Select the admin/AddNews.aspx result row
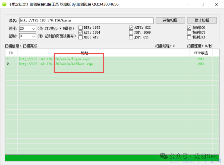Viewport: 224px width, 165px height. pyautogui.click(x=112, y=64)
